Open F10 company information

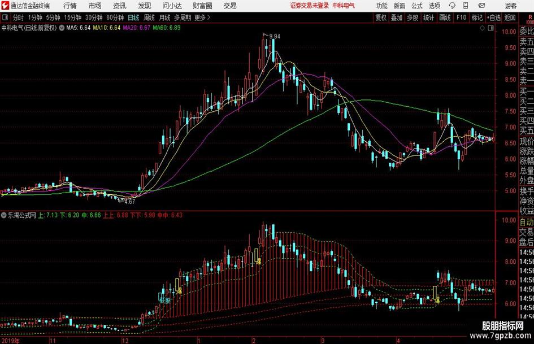[x=462, y=18]
